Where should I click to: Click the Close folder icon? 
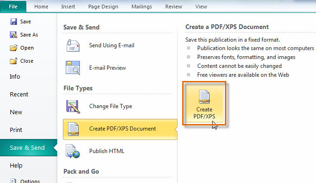coord(14,61)
